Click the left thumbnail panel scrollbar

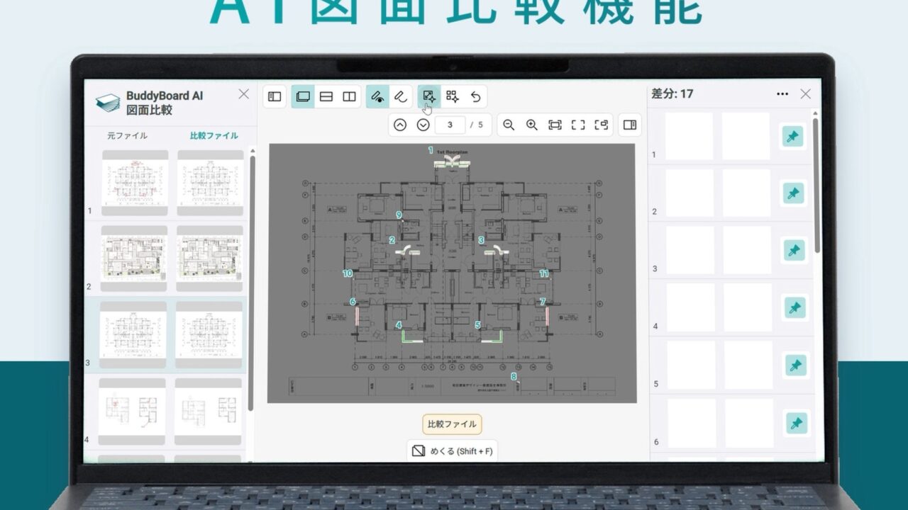pyautogui.click(x=250, y=283)
